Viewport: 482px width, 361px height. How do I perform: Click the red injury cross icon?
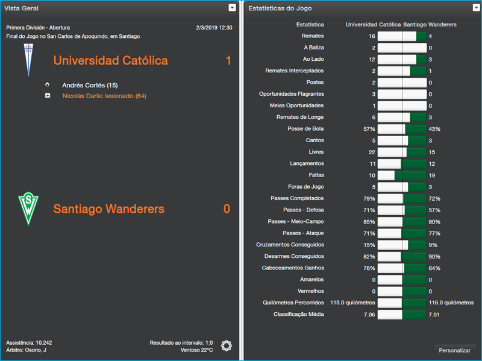[x=47, y=96]
